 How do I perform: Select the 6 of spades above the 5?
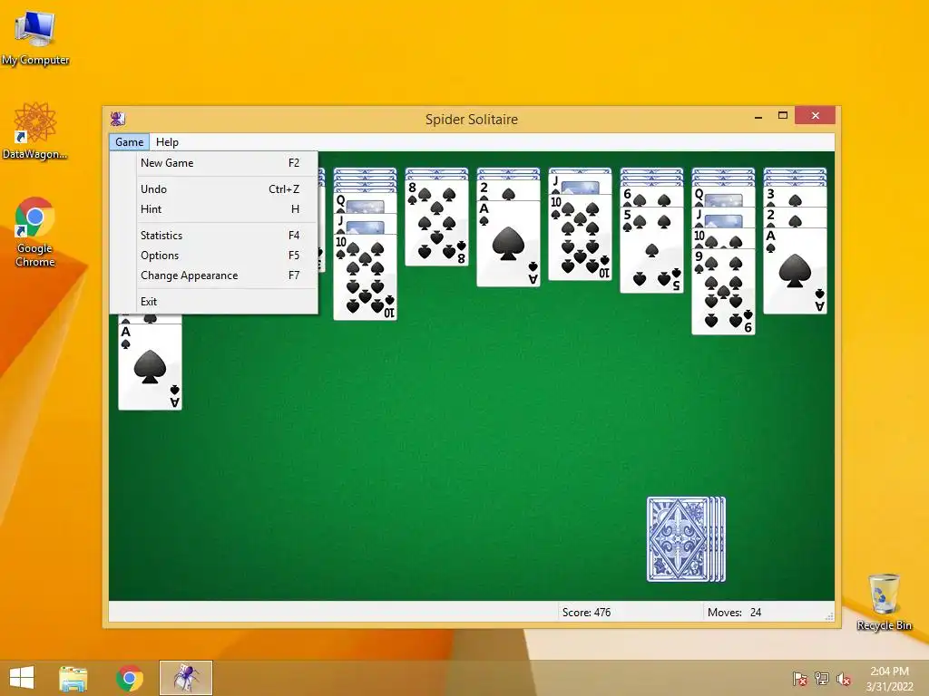pyautogui.click(x=651, y=197)
